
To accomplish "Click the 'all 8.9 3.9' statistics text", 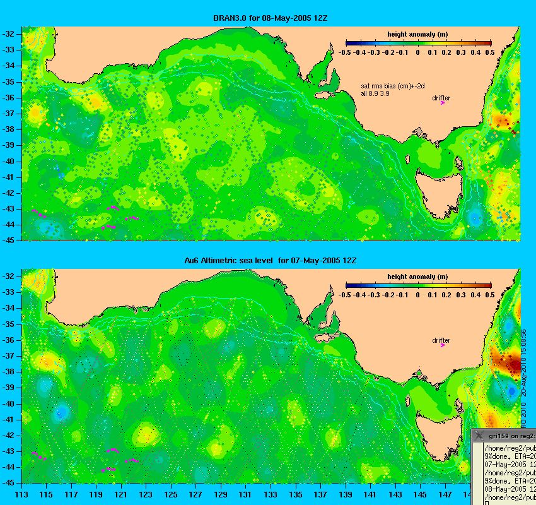I will pyautogui.click(x=375, y=93).
